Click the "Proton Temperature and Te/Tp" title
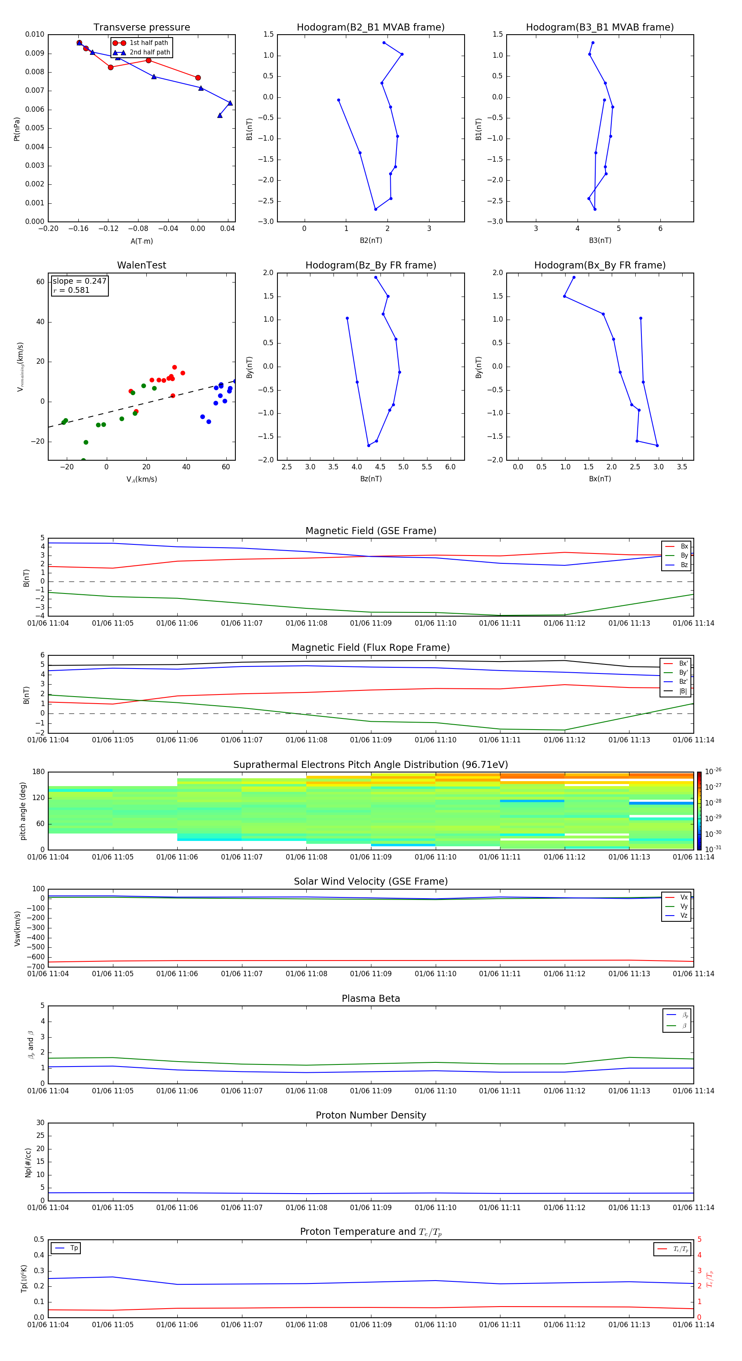742x1361 pixels. 371,1232
